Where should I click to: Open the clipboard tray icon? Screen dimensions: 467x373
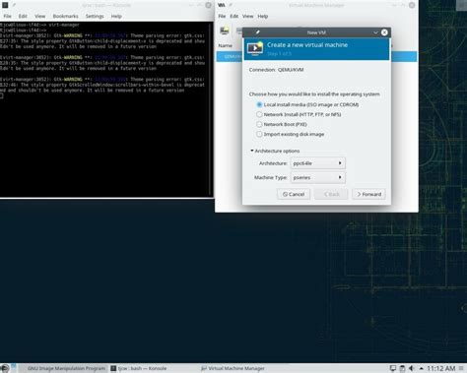(402, 368)
